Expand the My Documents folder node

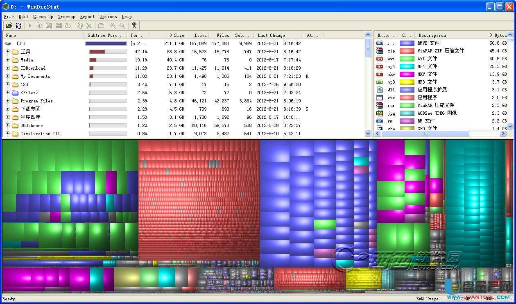7,76
